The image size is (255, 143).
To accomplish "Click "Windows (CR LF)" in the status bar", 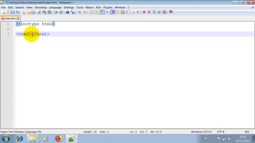I will [201, 132].
